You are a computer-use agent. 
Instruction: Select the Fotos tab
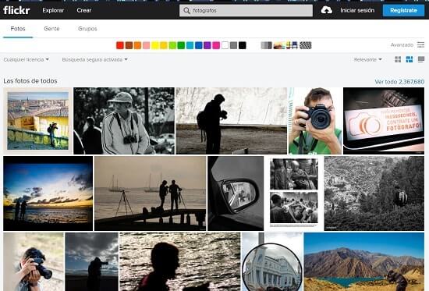coord(18,29)
